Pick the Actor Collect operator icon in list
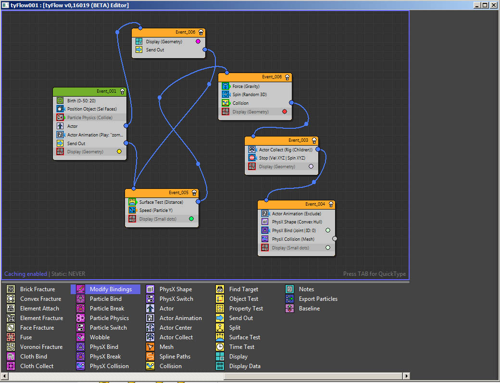The width and height of the screenshot is (500, 383). point(150,337)
